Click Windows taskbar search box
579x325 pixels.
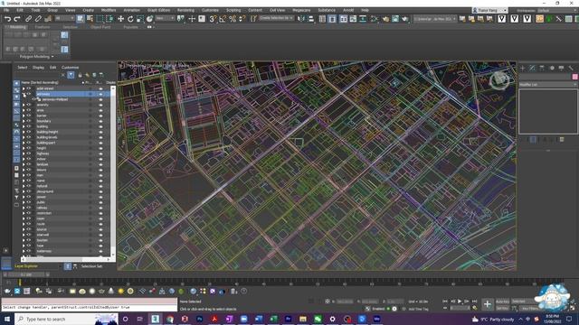pyautogui.click(x=66, y=319)
